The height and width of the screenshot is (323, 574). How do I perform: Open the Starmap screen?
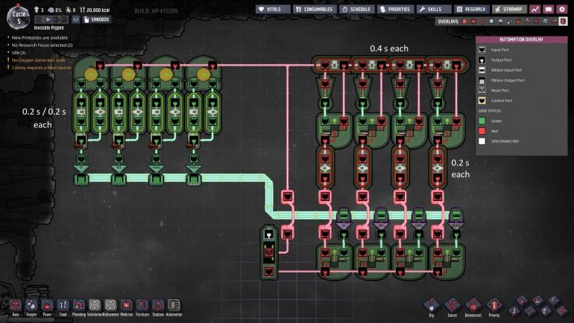(x=509, y=9)
